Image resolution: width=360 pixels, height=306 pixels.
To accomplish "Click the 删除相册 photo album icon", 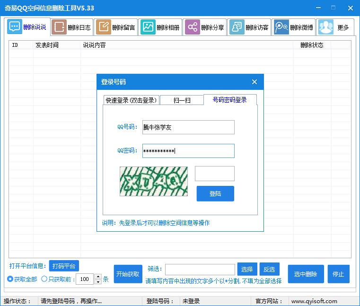I will click(148, 27).
